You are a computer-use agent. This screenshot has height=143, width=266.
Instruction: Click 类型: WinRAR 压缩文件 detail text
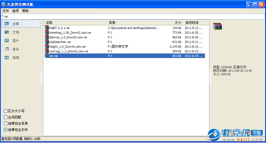tap(229, 67)
